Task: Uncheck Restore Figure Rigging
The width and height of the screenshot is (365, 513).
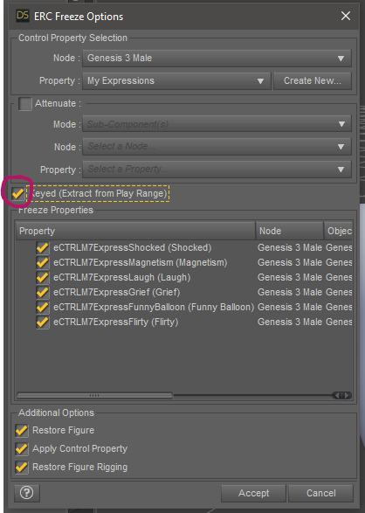Action: pos(22,467)
